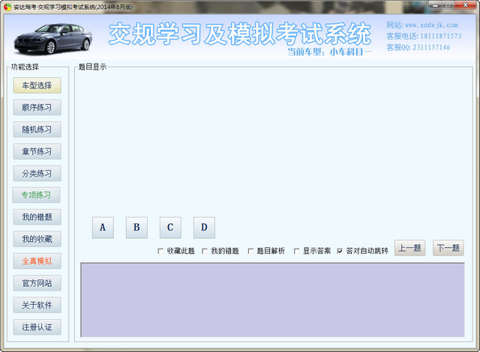
Task: Uncheck 答对自动跳转 option
Action: click(340, 251)
